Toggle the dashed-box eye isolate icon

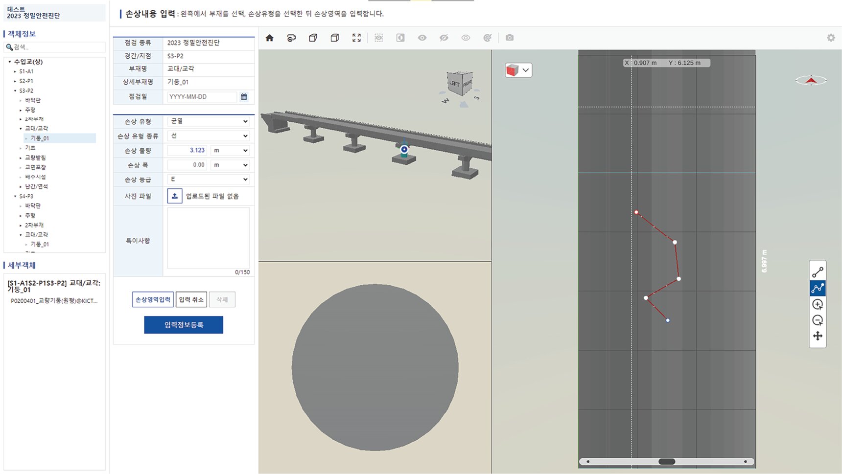(378, 38)
